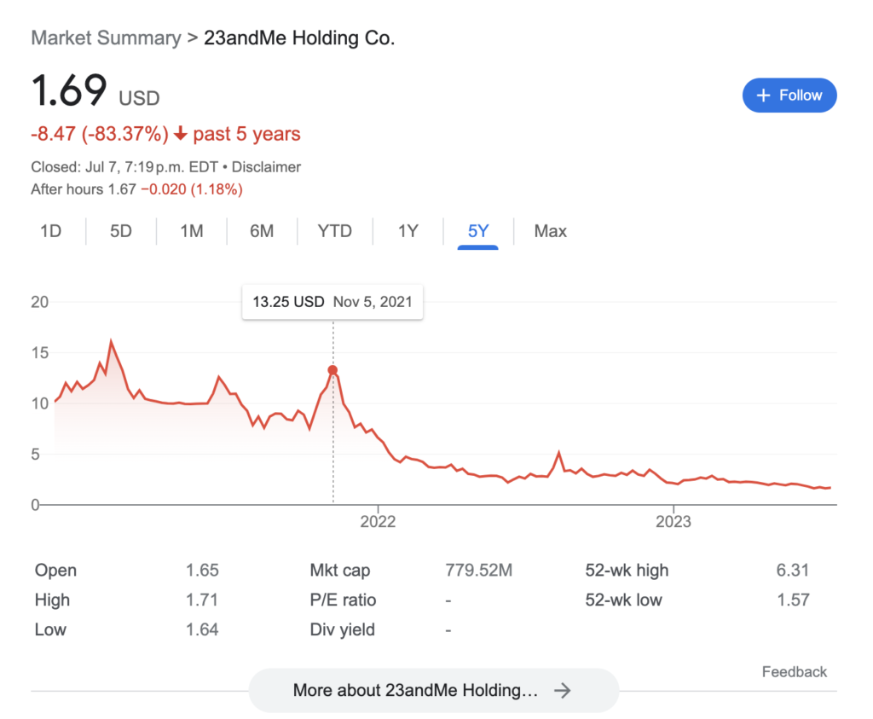This screenshot has height=719, width=873.
Task: Open the Disclaimer link
Action: (x=266, y=167)
